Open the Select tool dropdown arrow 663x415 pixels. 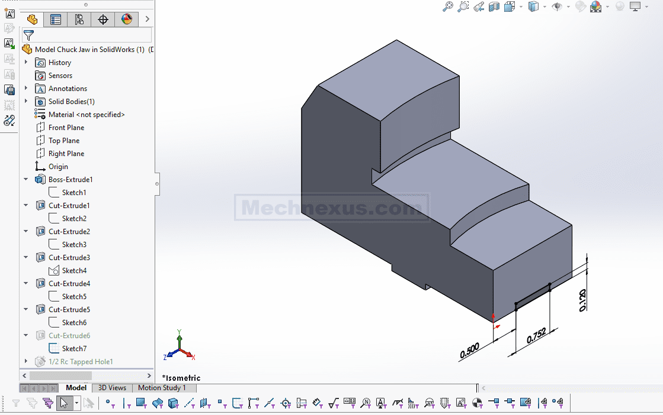(76, 403)
